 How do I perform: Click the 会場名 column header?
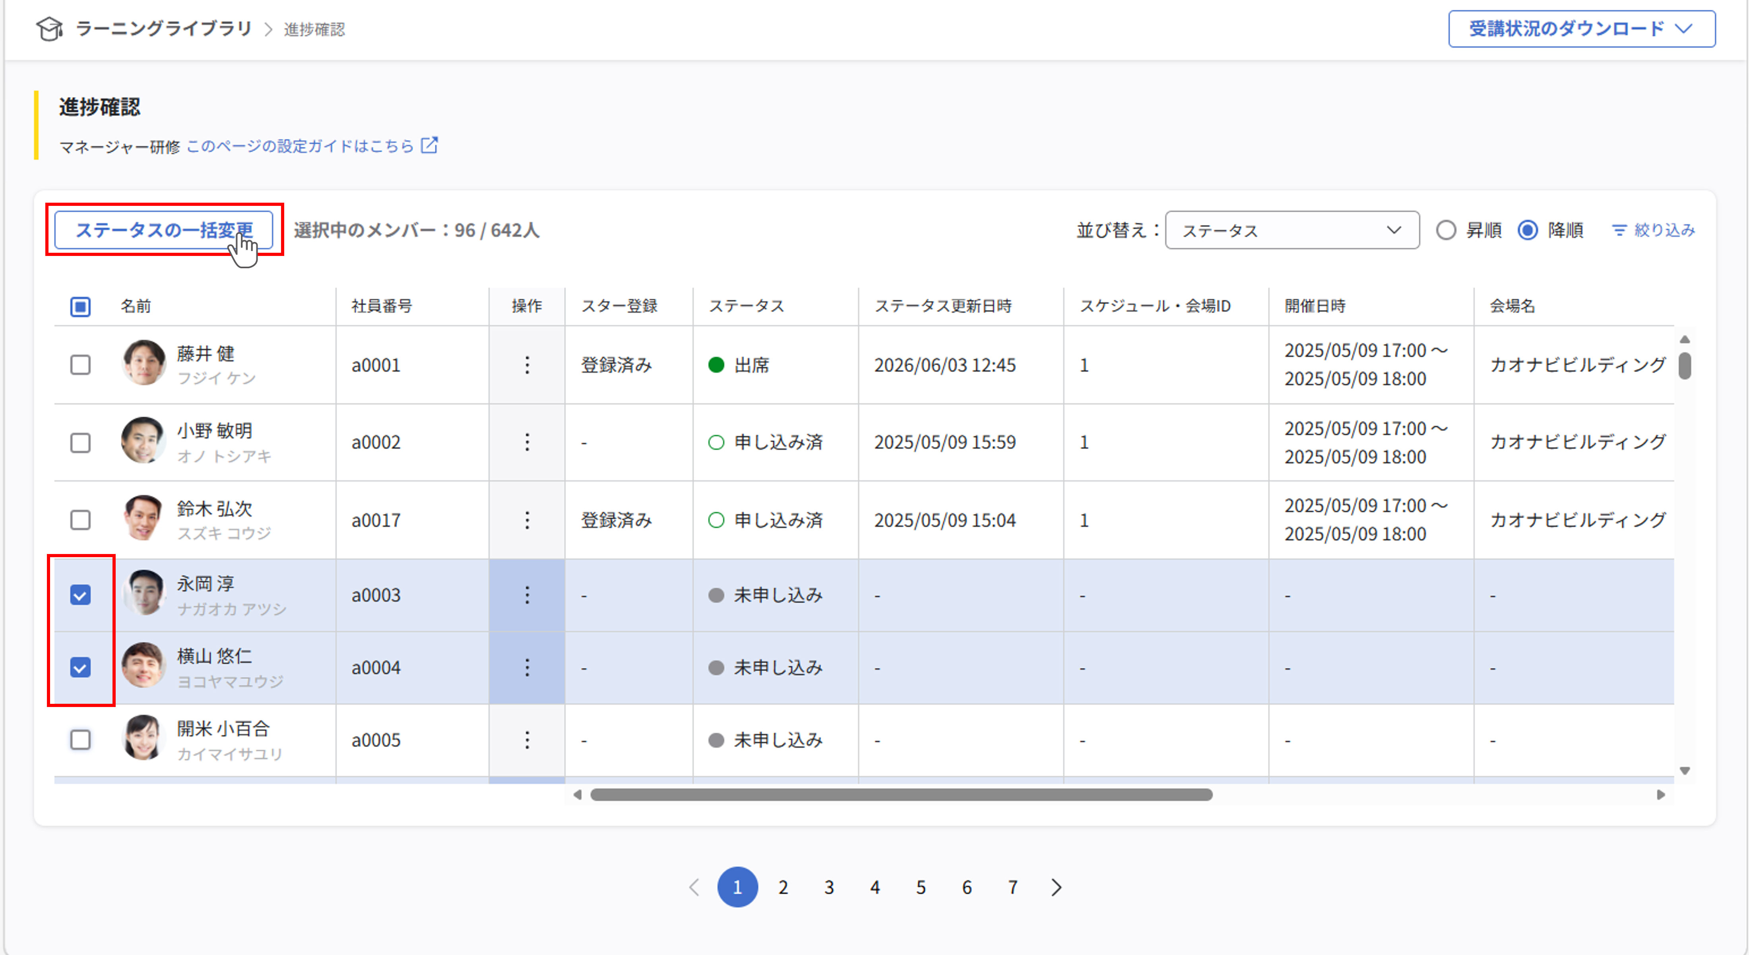(1512, 306)
